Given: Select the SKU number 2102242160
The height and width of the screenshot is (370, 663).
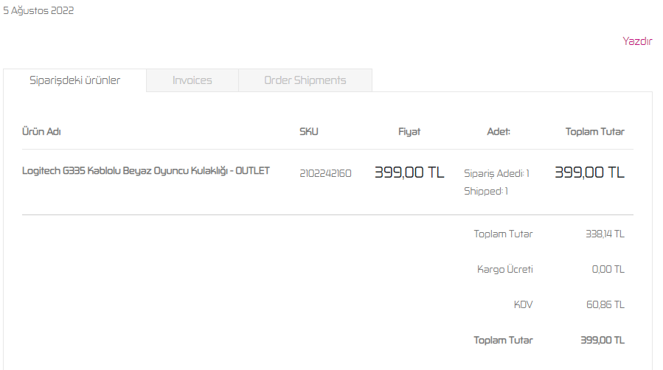Looking at the screenshot, I should point(325,173).
